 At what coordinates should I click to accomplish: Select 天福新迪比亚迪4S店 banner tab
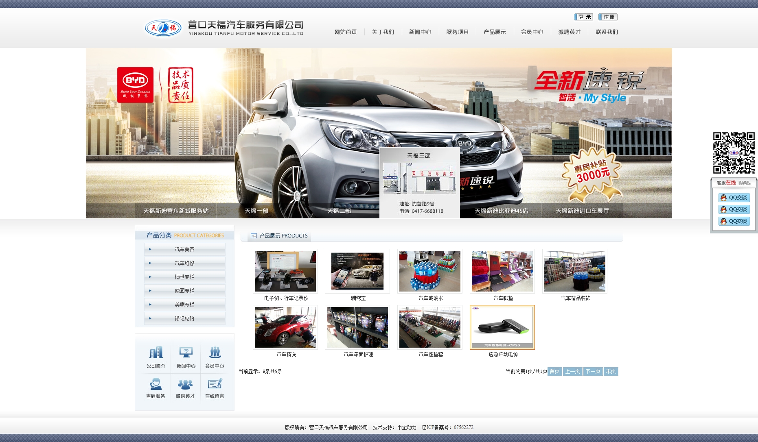tap(502, 211)
